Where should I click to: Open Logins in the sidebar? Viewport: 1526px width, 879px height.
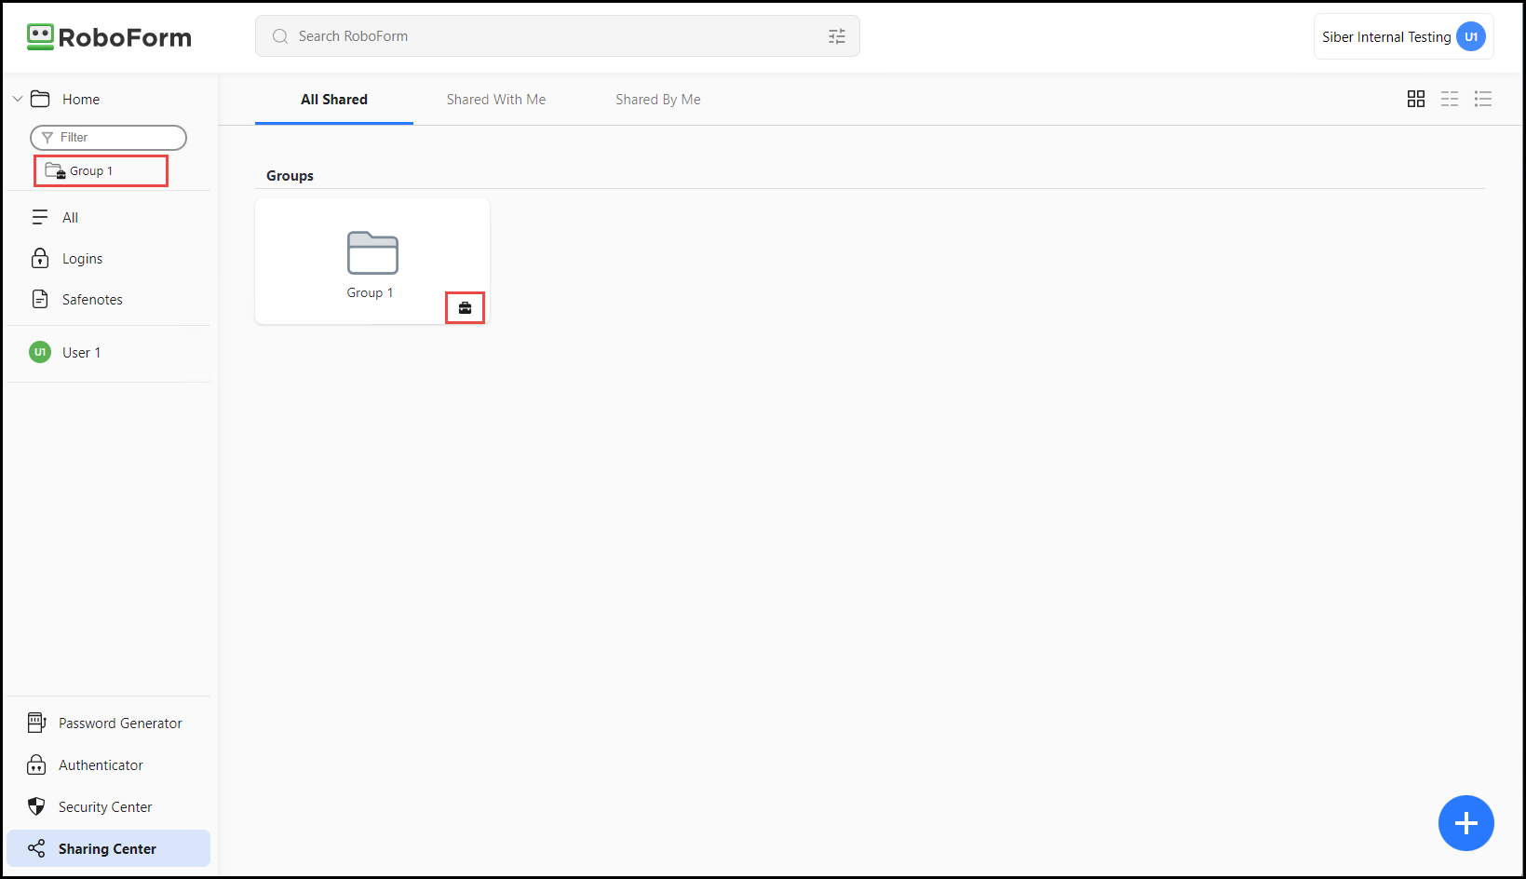click(x=82, y=259)
